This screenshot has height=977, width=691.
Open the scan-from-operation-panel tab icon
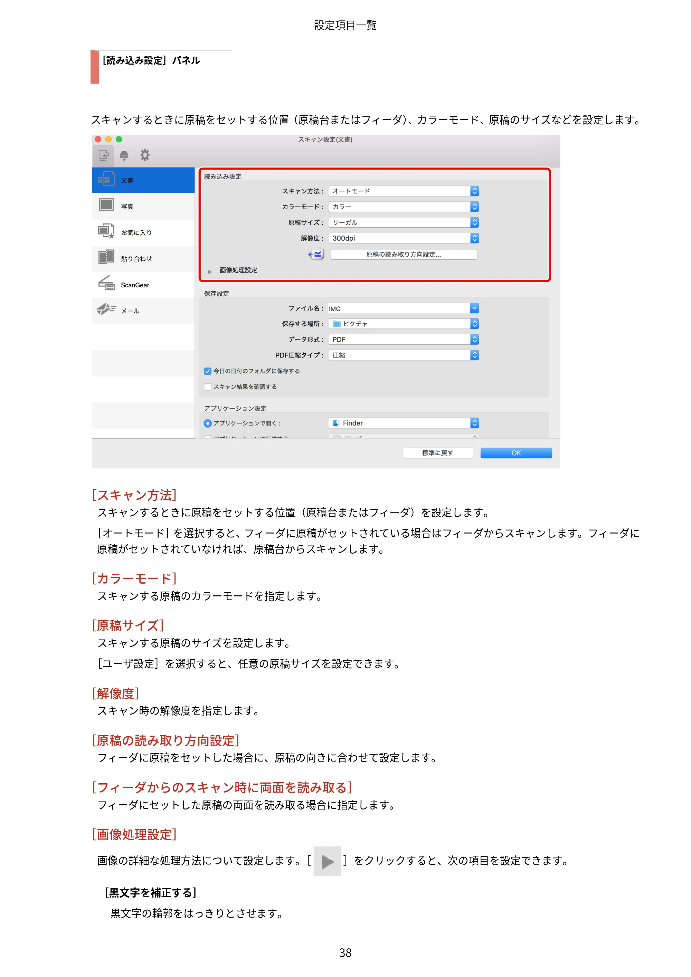(x=124, y=156)
